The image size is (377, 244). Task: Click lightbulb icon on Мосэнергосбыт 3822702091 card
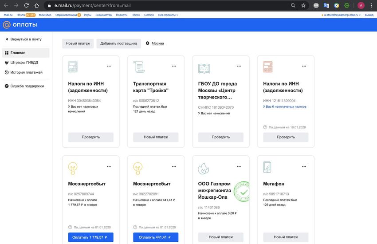tap(138, 168)
